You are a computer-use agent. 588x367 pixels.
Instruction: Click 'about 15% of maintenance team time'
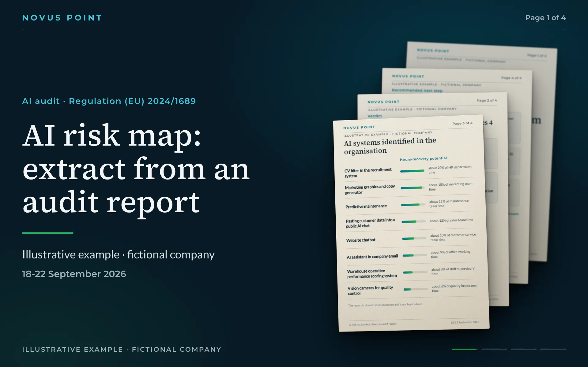pos(449,204)
